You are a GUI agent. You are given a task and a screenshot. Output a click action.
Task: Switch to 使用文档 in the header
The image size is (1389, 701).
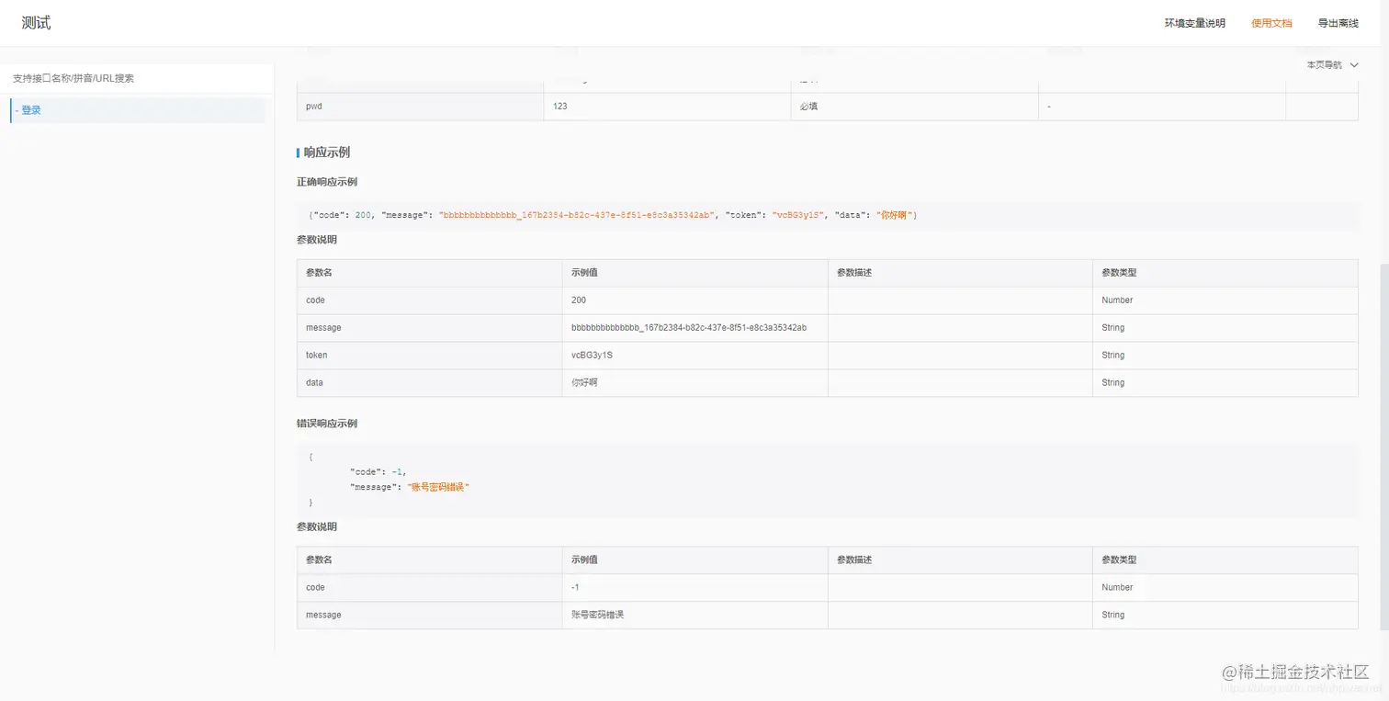coord(1271,23)
